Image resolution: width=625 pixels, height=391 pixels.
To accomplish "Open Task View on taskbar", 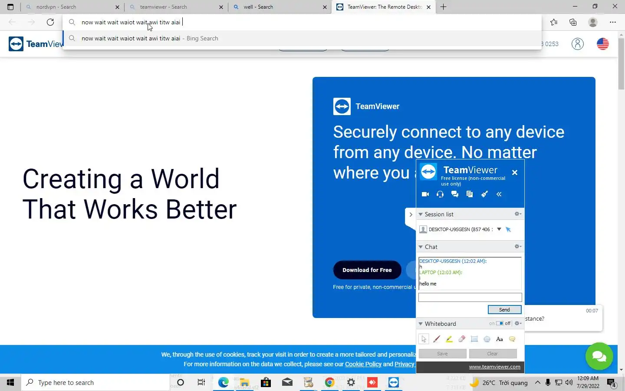I will (201, 382).
